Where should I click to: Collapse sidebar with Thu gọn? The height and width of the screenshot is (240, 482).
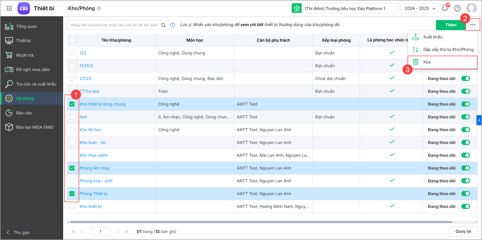click(x=18, y=232)
